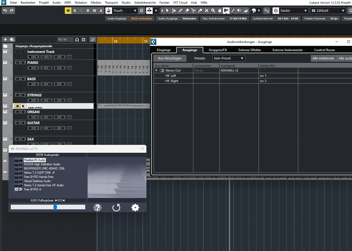352x251 pixels.
Task: Open the track search magnifier
Action: [93, 39]
